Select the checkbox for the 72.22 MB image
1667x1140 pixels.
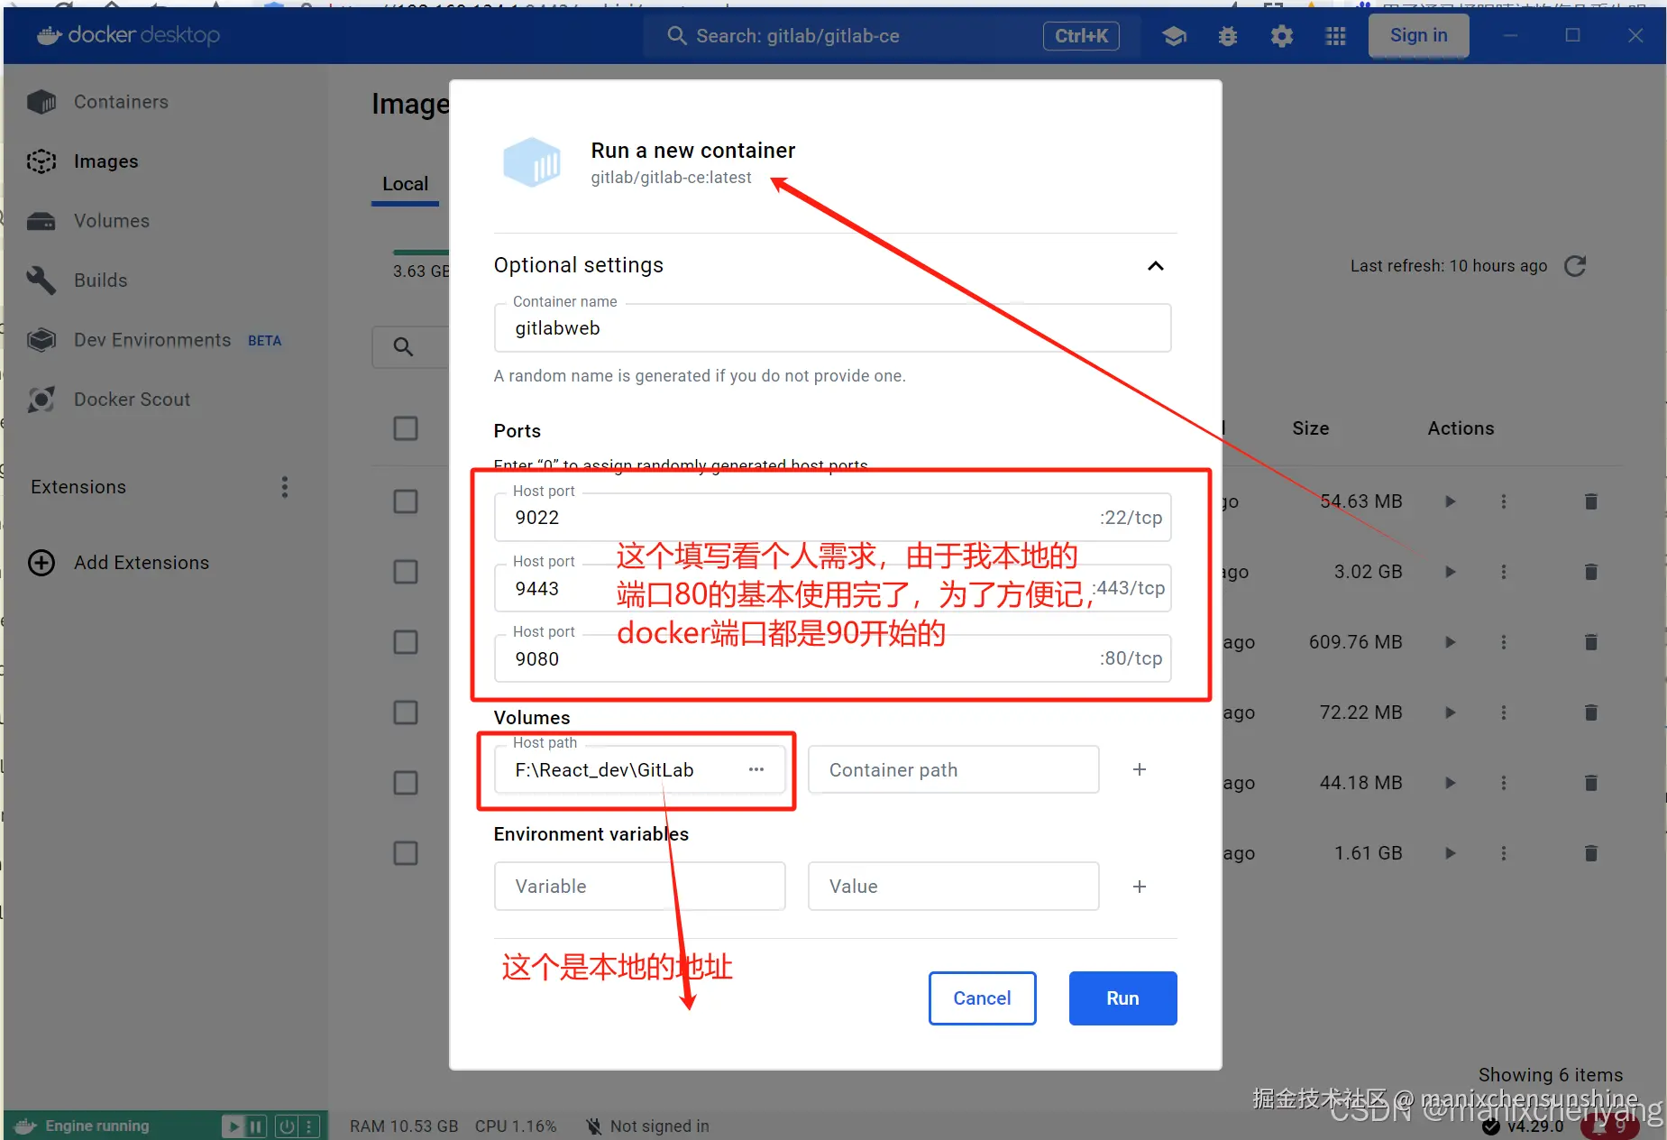click(x=406, y=712)
